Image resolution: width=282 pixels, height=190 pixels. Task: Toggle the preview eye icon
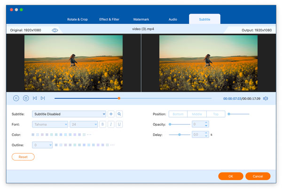coord(55,30)
